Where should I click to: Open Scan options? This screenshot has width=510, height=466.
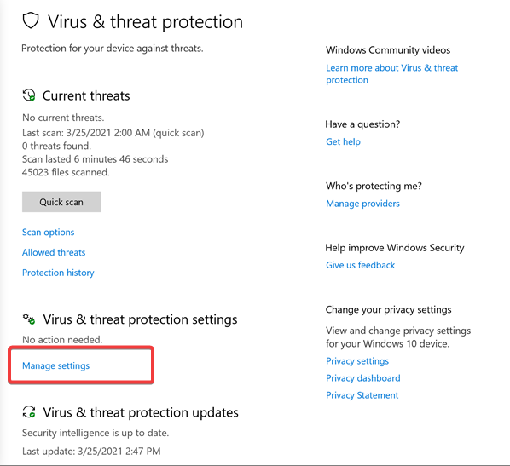[x=48, y=233]
